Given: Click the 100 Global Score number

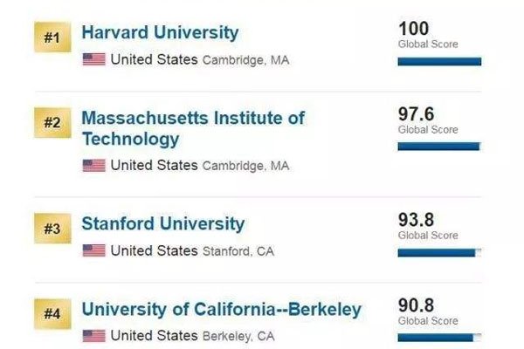Looking at the screenshot, I should (x=414, y=29).
